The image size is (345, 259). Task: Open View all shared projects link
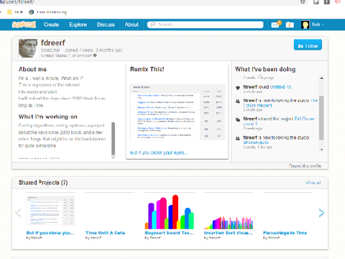(x=313, y=183)
